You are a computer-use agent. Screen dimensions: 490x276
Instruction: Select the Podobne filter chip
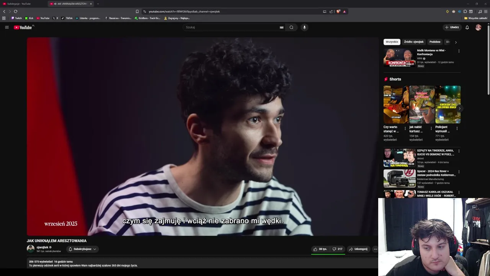point(435,42)
